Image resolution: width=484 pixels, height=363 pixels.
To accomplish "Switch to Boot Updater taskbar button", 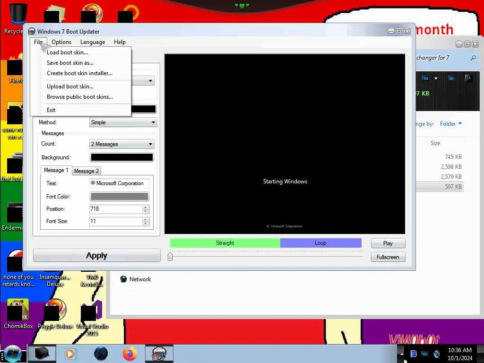I will (x=159, y=354).
